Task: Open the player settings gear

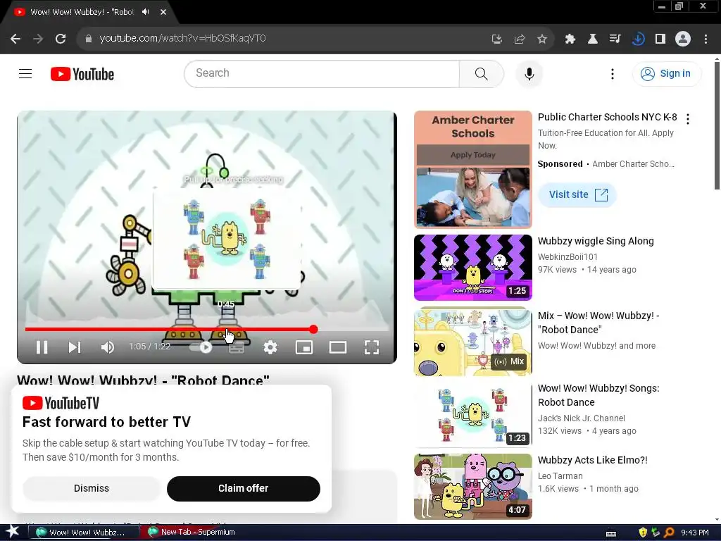Action: coord(270,347)
